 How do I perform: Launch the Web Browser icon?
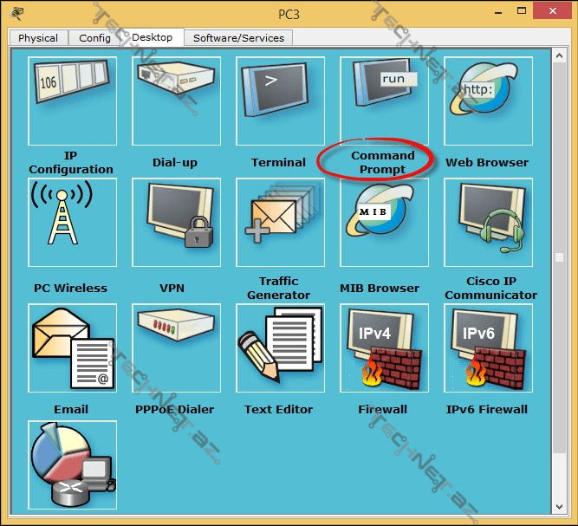[487, 101]
